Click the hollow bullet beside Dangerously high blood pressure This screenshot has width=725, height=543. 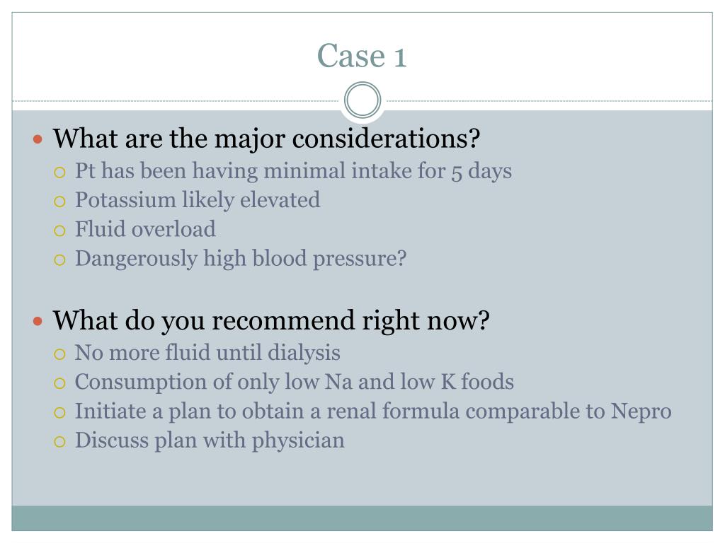59,259
